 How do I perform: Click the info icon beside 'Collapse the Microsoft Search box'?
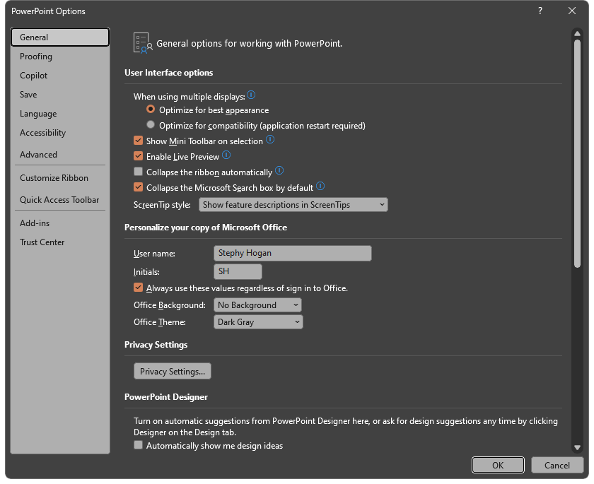320,186
